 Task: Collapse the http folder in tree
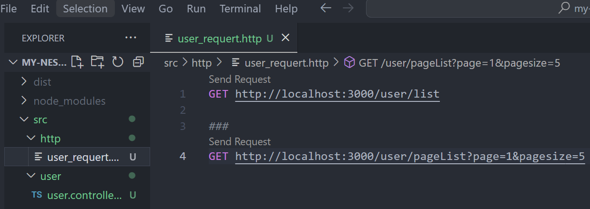[x=50, y=138]
